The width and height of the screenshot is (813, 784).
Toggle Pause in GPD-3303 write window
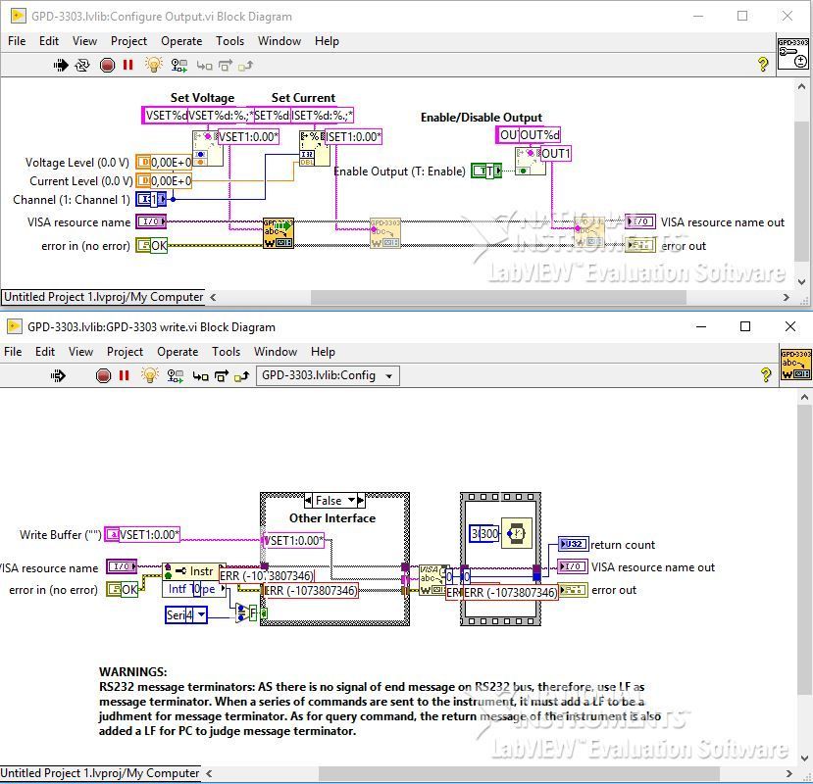[x=124, y=375]
